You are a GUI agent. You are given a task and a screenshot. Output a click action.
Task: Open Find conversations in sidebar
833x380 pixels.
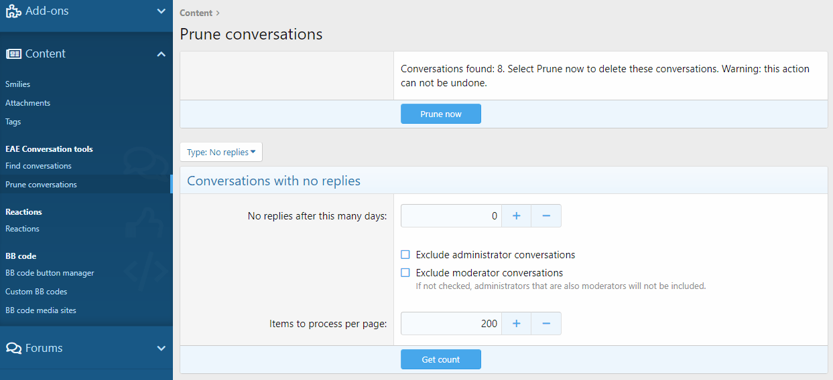pyautogui.click(x=38, y=166)
